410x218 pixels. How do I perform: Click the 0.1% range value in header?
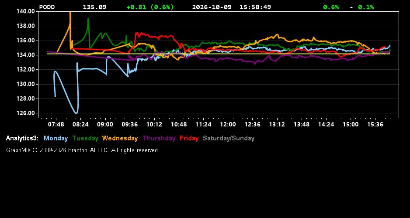366,7
